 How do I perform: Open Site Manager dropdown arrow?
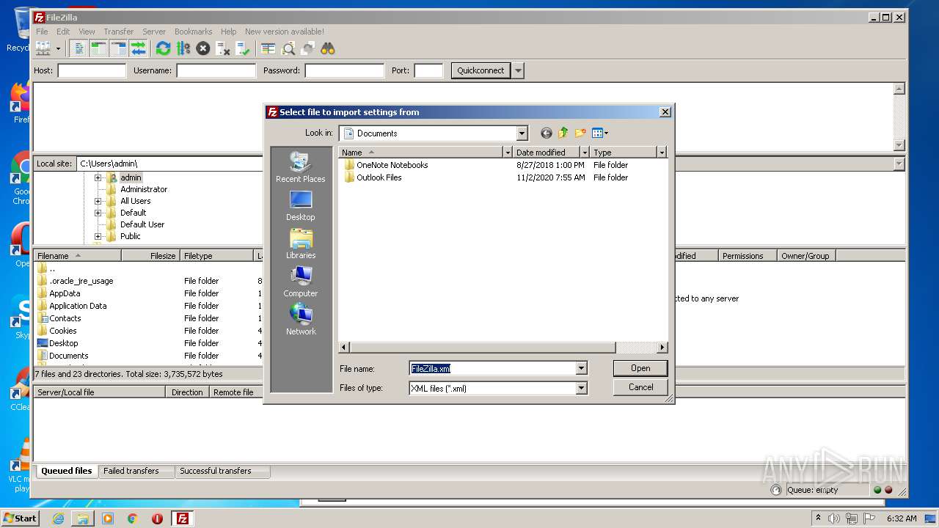pos(58,48)
